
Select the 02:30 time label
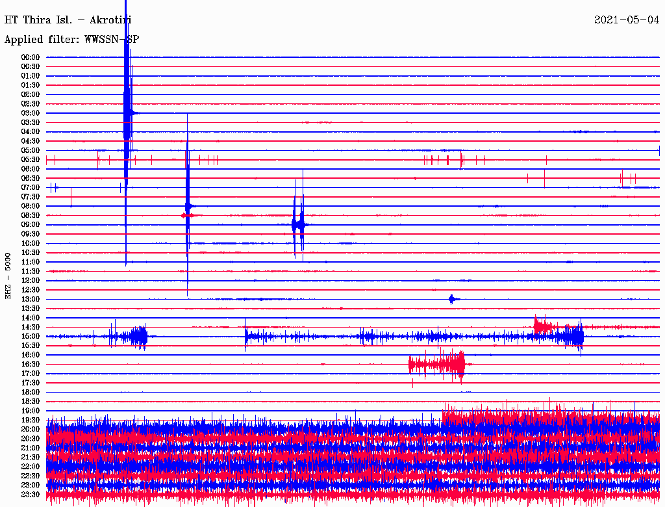point(30,104)
